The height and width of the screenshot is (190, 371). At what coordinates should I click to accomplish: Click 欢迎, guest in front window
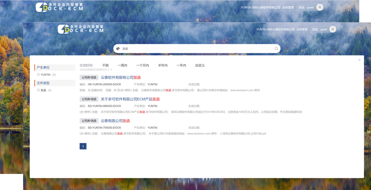pos(320,30)
